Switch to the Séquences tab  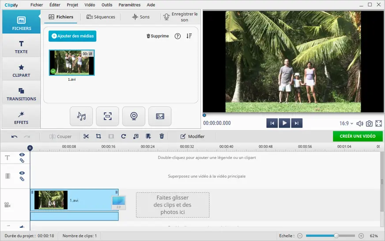click(101, 17)
